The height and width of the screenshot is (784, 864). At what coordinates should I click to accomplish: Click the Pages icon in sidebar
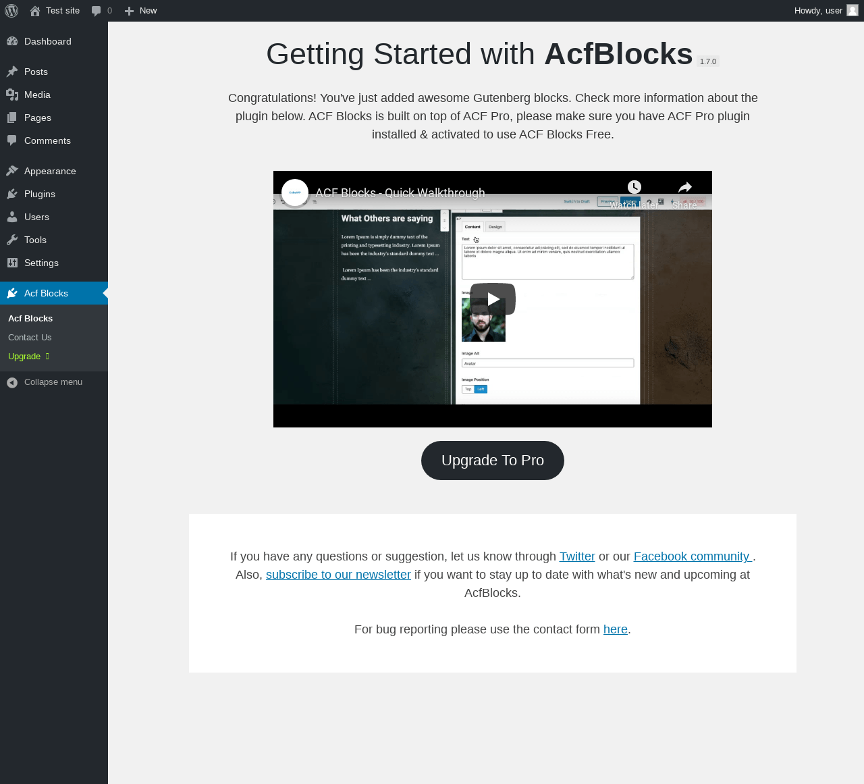pos(12,117)
